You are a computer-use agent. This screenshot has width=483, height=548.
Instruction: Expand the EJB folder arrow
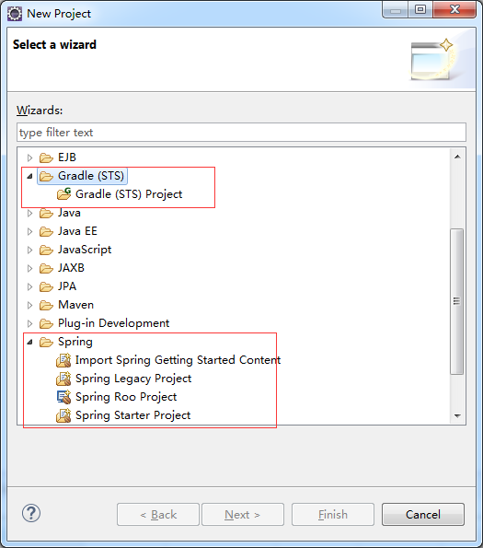coord(30,157)
